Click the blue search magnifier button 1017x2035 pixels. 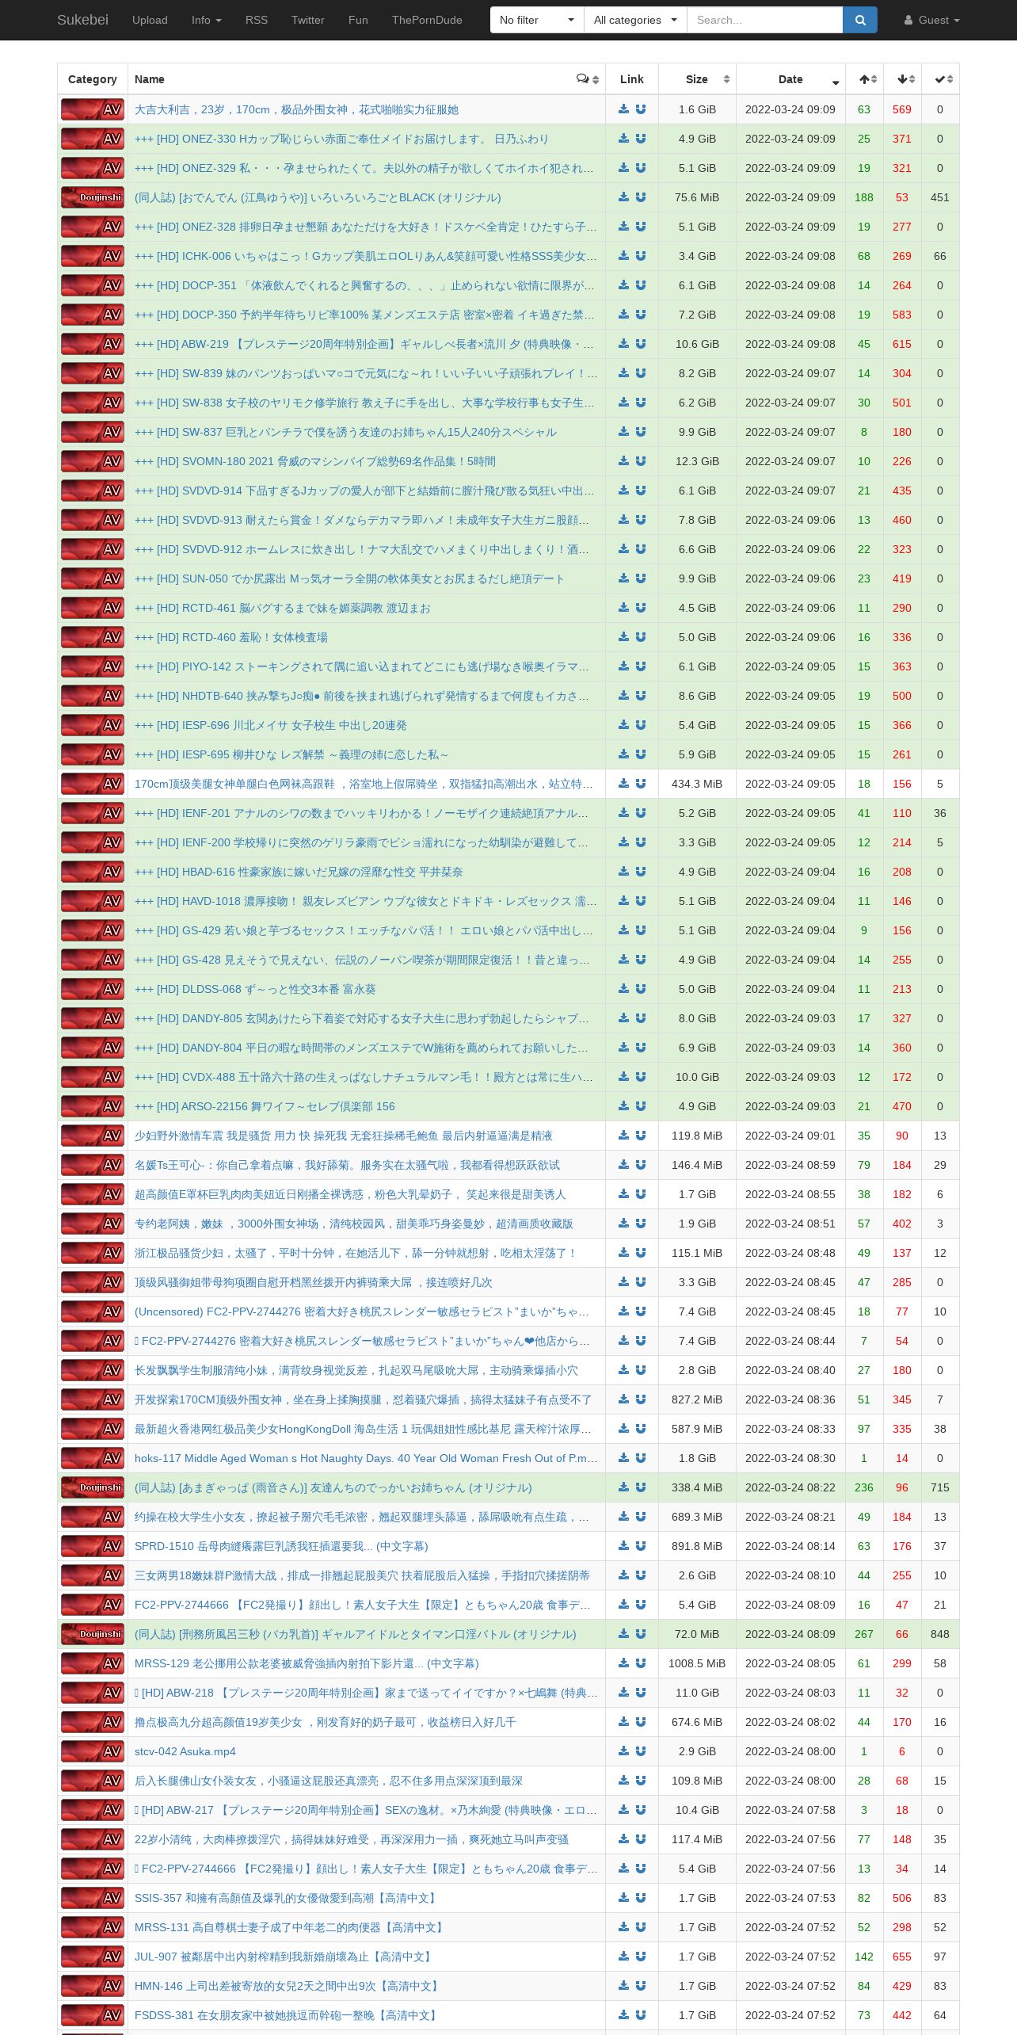[x=860, y=20]
